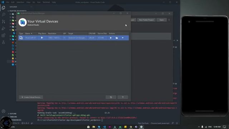Switch to Visual Studio Code on the taskbar
Image resolution: width=229 pixels, height=129 pixels.
[x=104, y=127]
